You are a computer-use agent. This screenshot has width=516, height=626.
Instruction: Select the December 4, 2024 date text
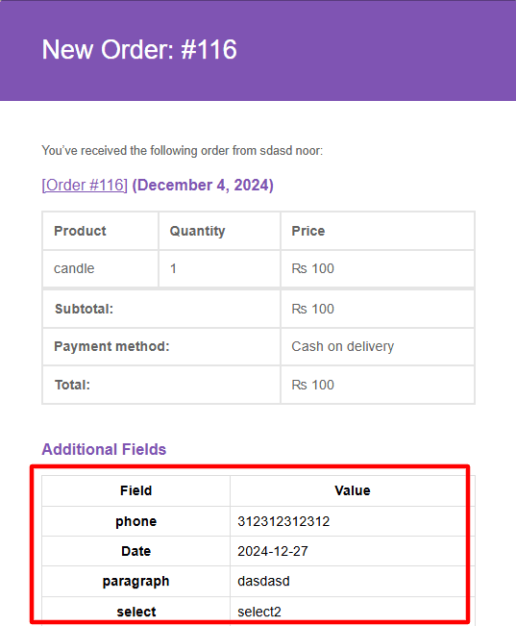203,186
